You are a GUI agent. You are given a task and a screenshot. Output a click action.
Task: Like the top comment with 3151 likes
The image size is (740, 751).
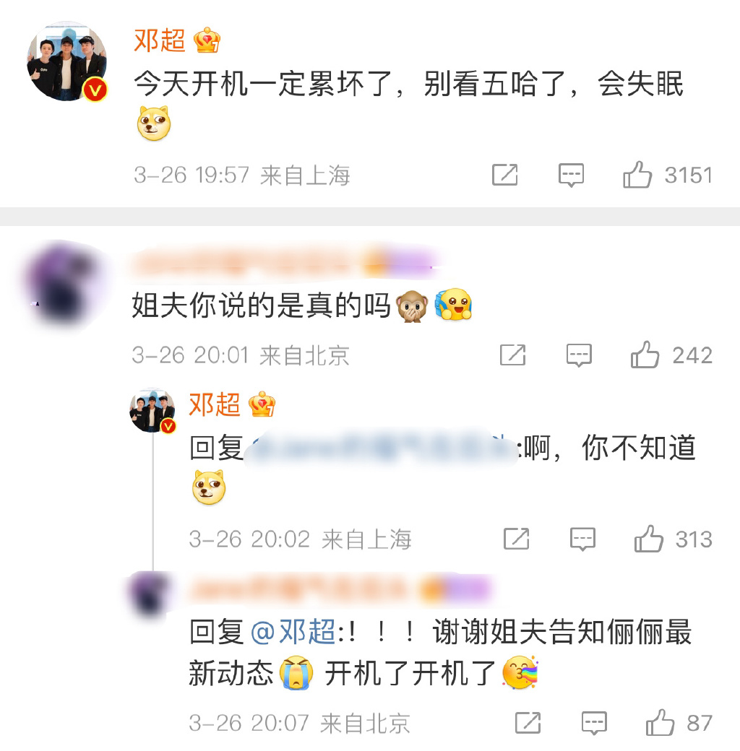(637, 174)
